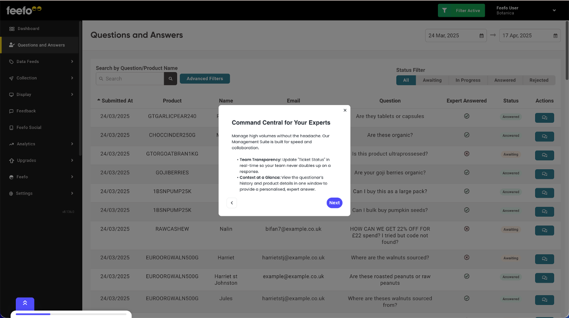The height and width of the screenshot is (318, 569).
Task: Select the Answered status filter
Action: (x=504, y=80)
